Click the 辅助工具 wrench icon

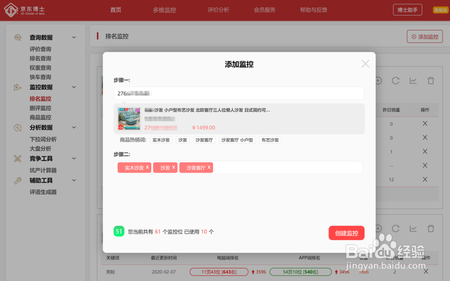coord(18,180)
